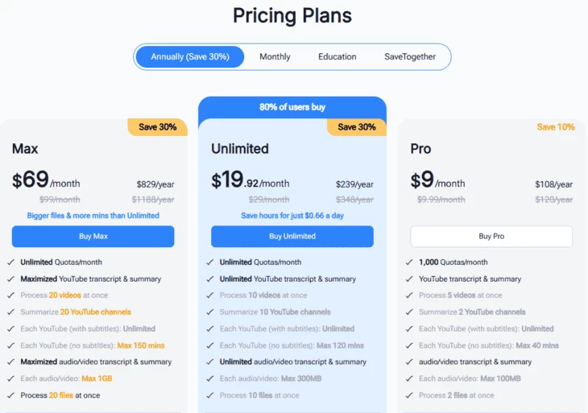The height and width of the screenshot is (413, 588).
Task: Click checkmark next to 1,000 Quotas/month
Action: click(x=409, y=262)
